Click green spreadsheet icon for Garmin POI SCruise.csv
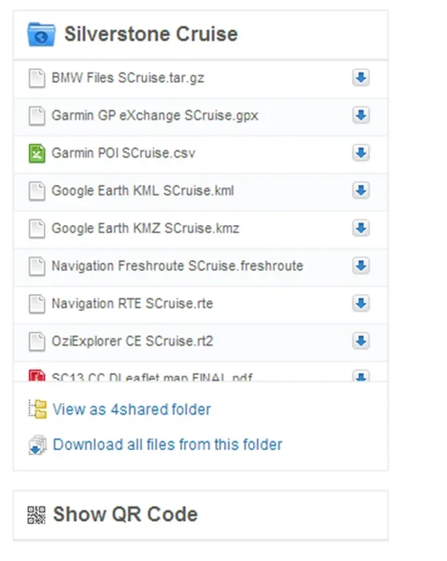Screen dimensions: 447x561 click(37, 154)
